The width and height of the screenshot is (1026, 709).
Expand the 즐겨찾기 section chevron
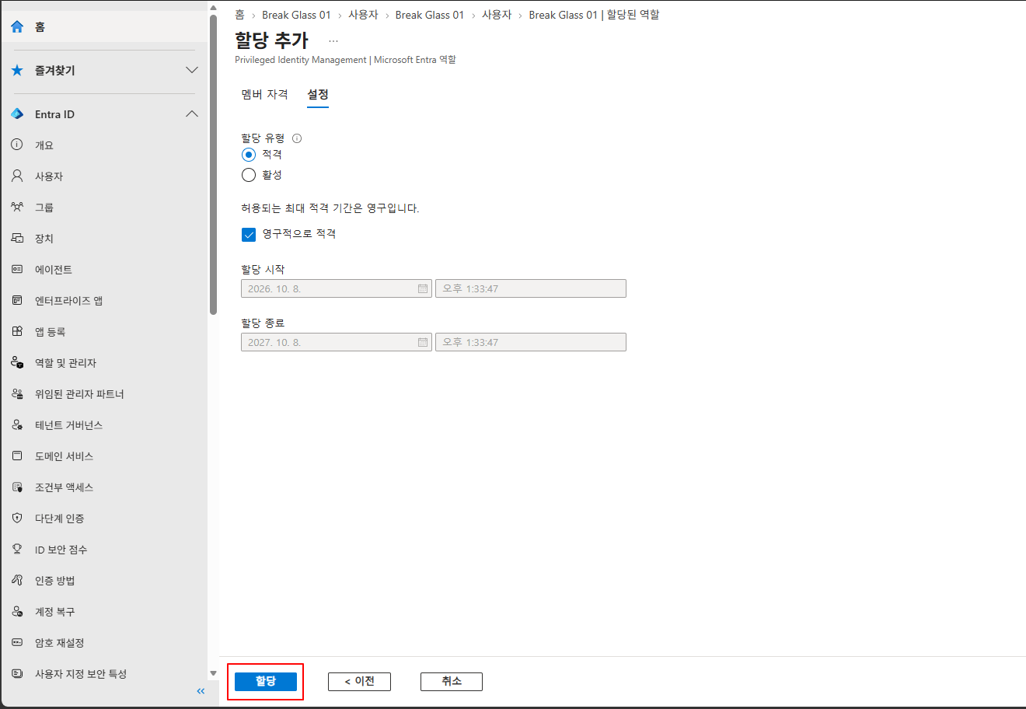192,70
